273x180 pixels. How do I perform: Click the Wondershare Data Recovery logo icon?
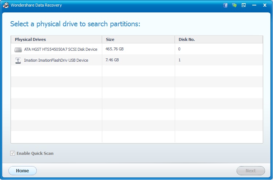[6, 5]
